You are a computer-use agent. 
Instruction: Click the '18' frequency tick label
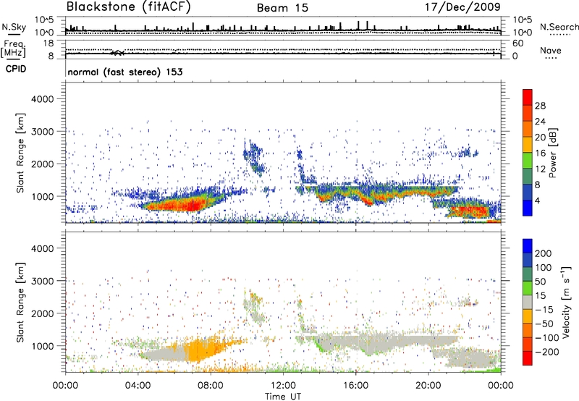[x=48, y=43]
